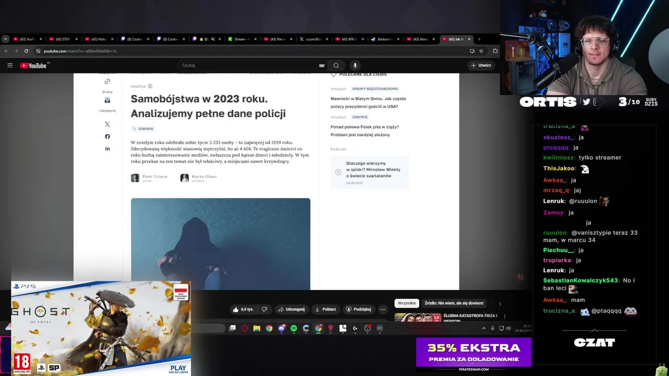Switch to the x.com tab
Viewport: 669px width, 376px height.
click(315, 39)
